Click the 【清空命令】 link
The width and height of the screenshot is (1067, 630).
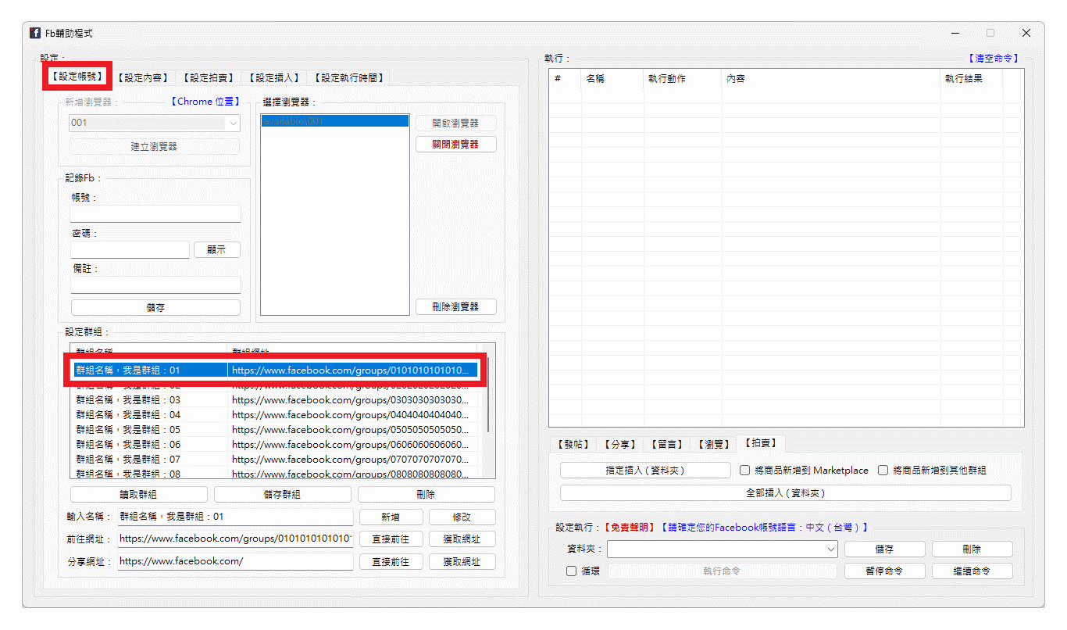(x=992, y=59)
